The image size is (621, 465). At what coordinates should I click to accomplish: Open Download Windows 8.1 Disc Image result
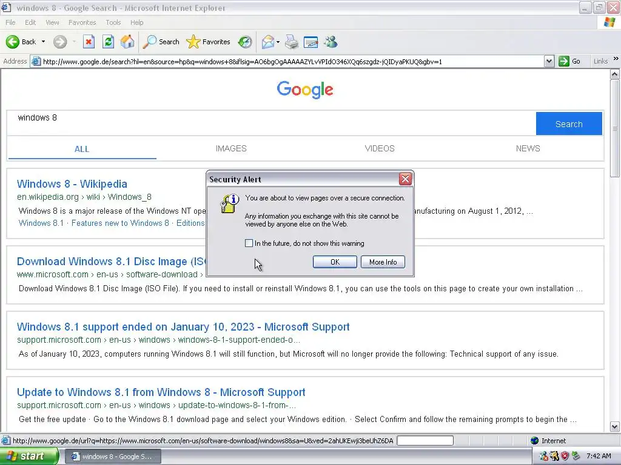[x=112, y=262]
